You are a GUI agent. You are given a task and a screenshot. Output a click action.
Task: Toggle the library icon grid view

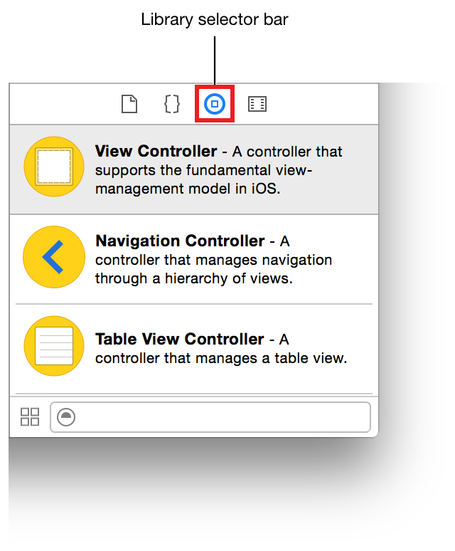[30, 417]
